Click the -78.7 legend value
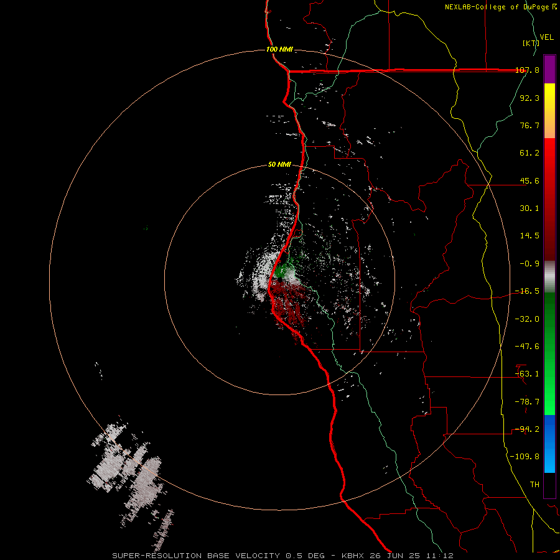 pos(527,402)
